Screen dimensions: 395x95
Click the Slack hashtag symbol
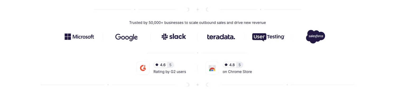(x=165, y=37)
